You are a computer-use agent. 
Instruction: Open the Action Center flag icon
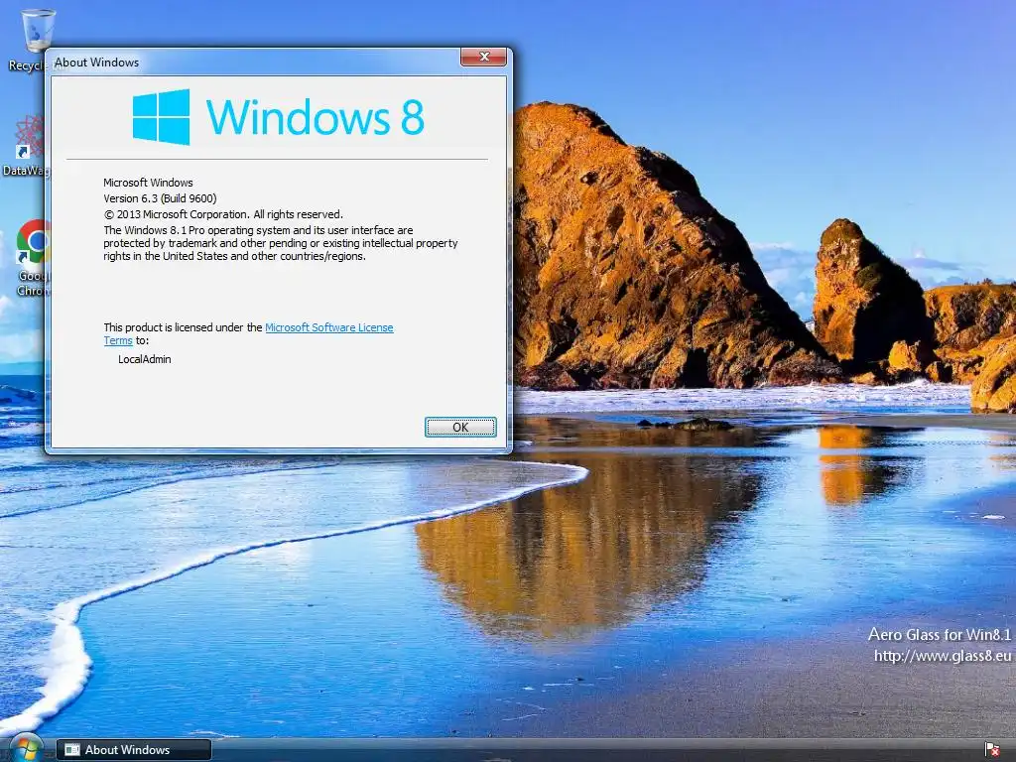click(991, 750)
